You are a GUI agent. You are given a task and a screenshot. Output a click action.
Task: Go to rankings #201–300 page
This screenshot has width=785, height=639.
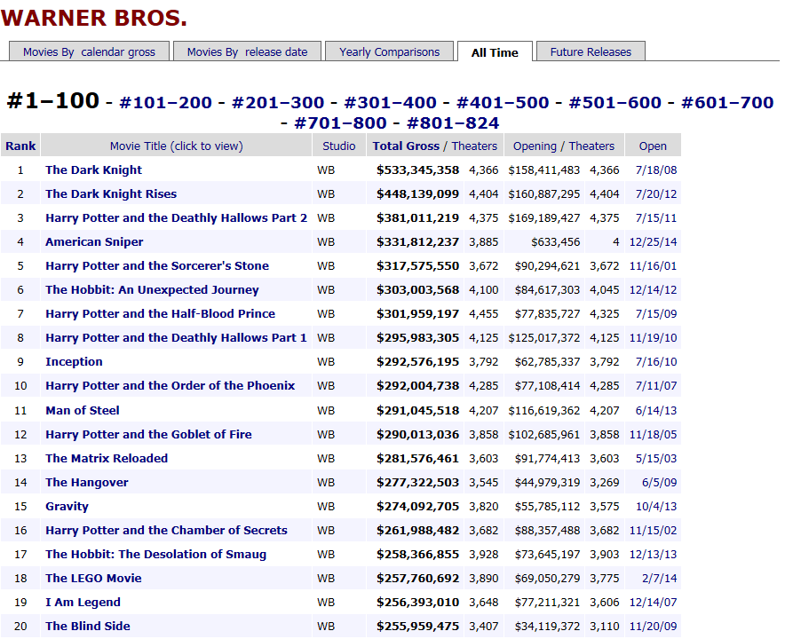(278, 103)
